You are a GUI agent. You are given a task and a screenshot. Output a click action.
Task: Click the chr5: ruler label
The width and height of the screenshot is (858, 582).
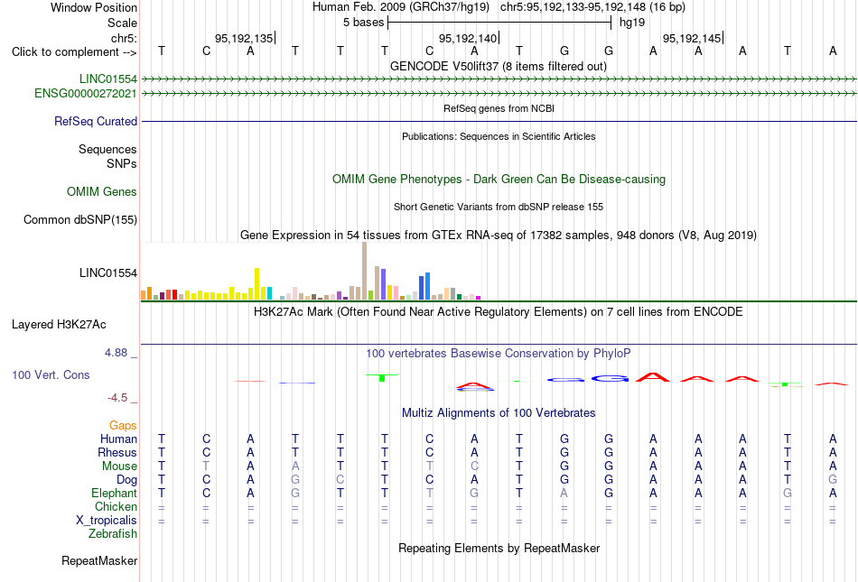click(x=124, y=38)
